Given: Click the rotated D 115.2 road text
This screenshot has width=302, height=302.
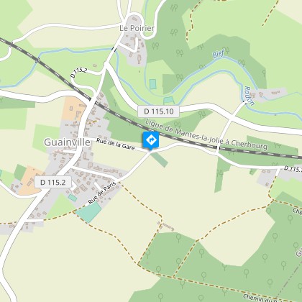Looking at the screenshot, I should 78,73.
